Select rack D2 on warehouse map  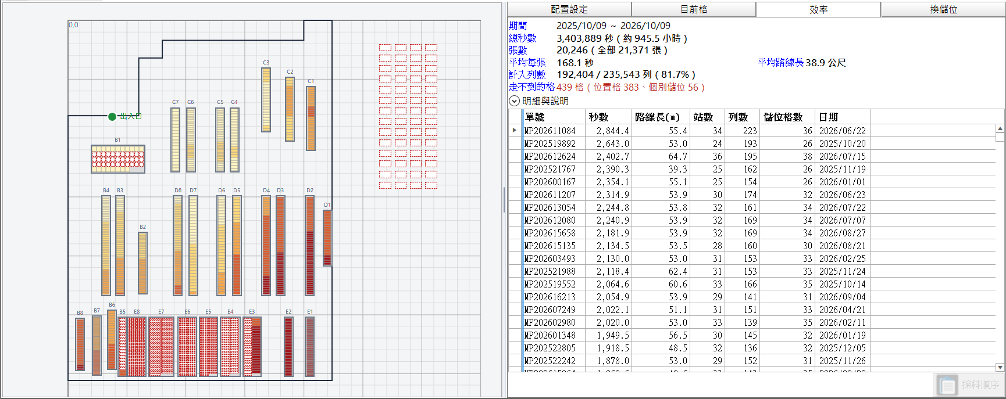(x=310, y=246)
